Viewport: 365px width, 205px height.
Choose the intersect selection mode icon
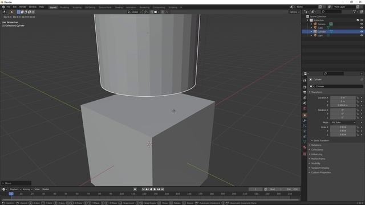[33, 12]
